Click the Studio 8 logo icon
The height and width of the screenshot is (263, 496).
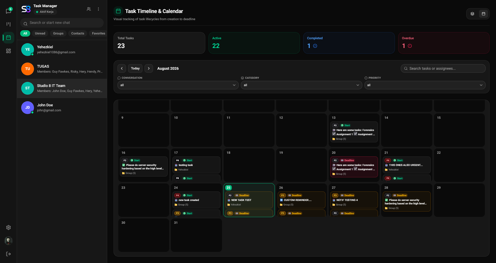[26, 9]
